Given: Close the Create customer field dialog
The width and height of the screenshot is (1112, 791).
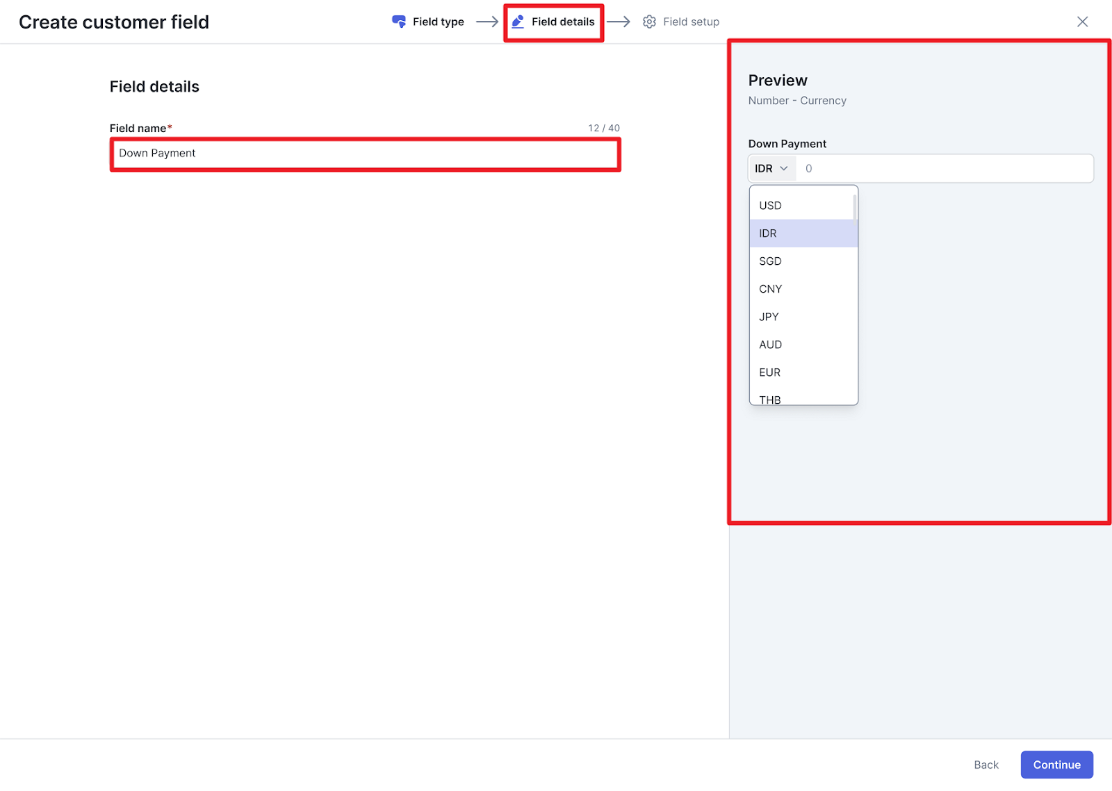Looking at the screenshot, I should [x=1082, y=22].
